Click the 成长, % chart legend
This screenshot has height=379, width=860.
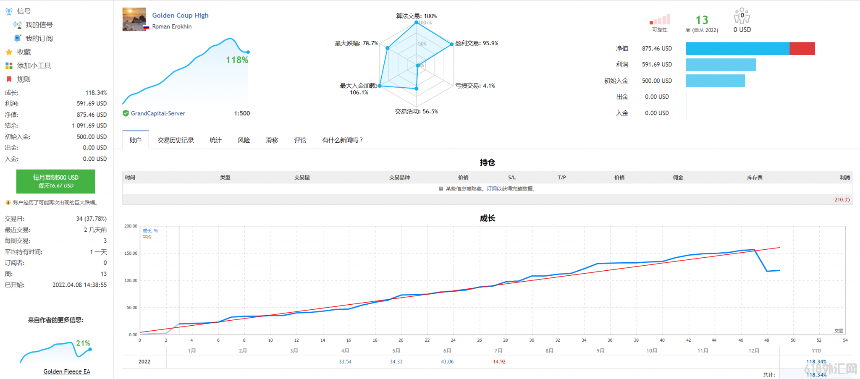click(x=150, y=231)
